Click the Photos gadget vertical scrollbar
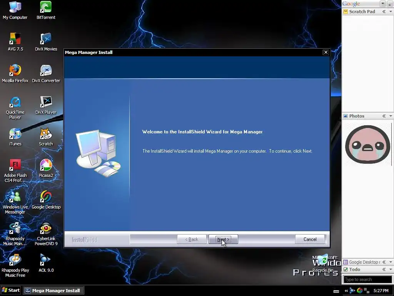 point(391,145)
